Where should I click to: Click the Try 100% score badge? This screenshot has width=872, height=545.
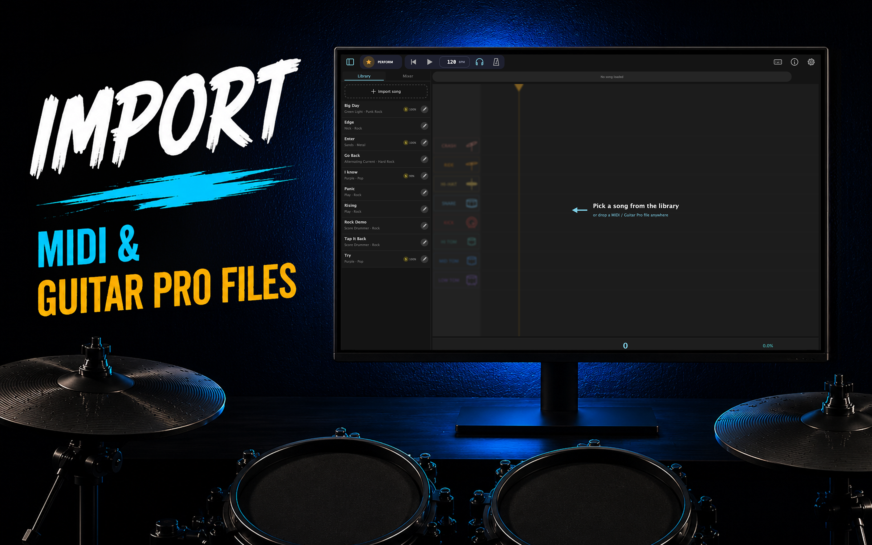[410, 259]
